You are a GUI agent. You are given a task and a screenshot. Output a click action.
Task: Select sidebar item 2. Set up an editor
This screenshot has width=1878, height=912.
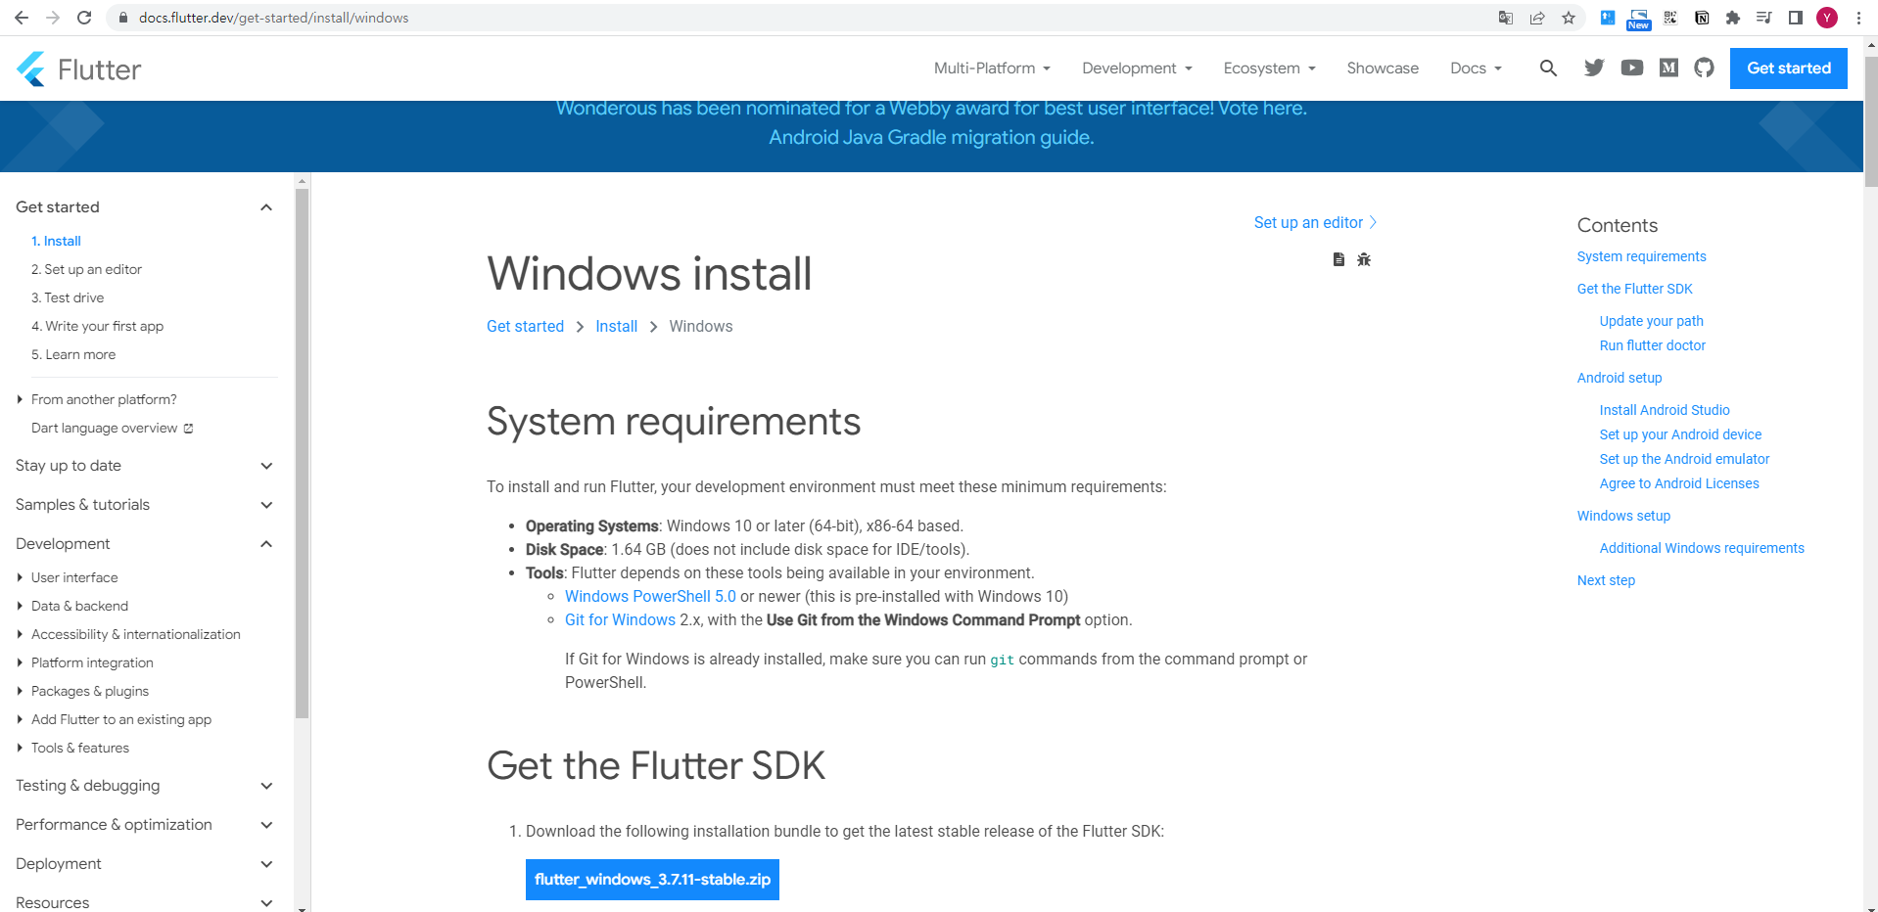pos(86,269)
